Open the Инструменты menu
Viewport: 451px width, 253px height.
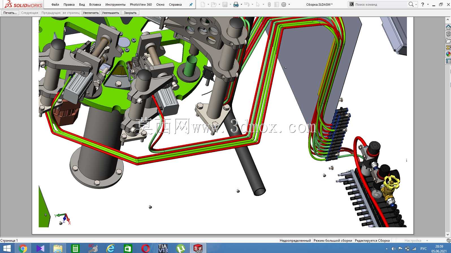coord(115,5)
